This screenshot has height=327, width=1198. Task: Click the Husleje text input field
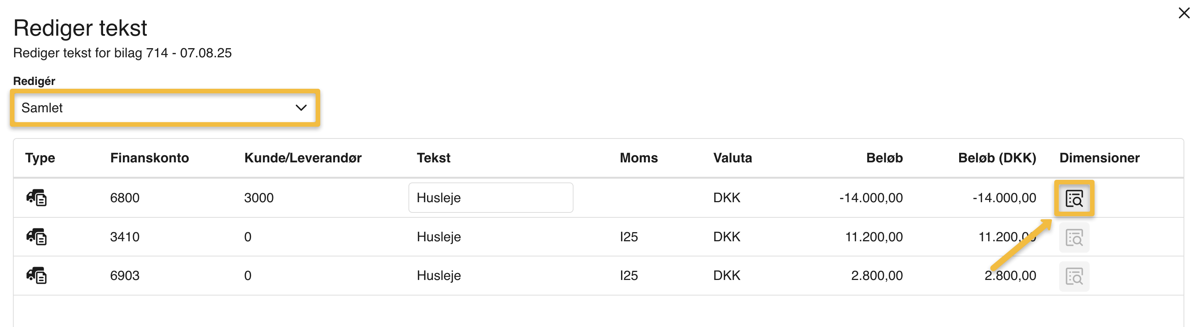point(490,198)
